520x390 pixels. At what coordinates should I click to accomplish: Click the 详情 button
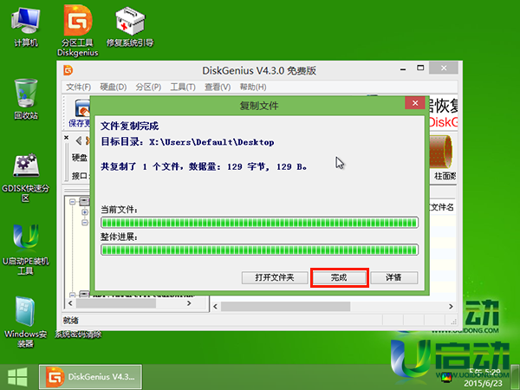pos(393,277)
